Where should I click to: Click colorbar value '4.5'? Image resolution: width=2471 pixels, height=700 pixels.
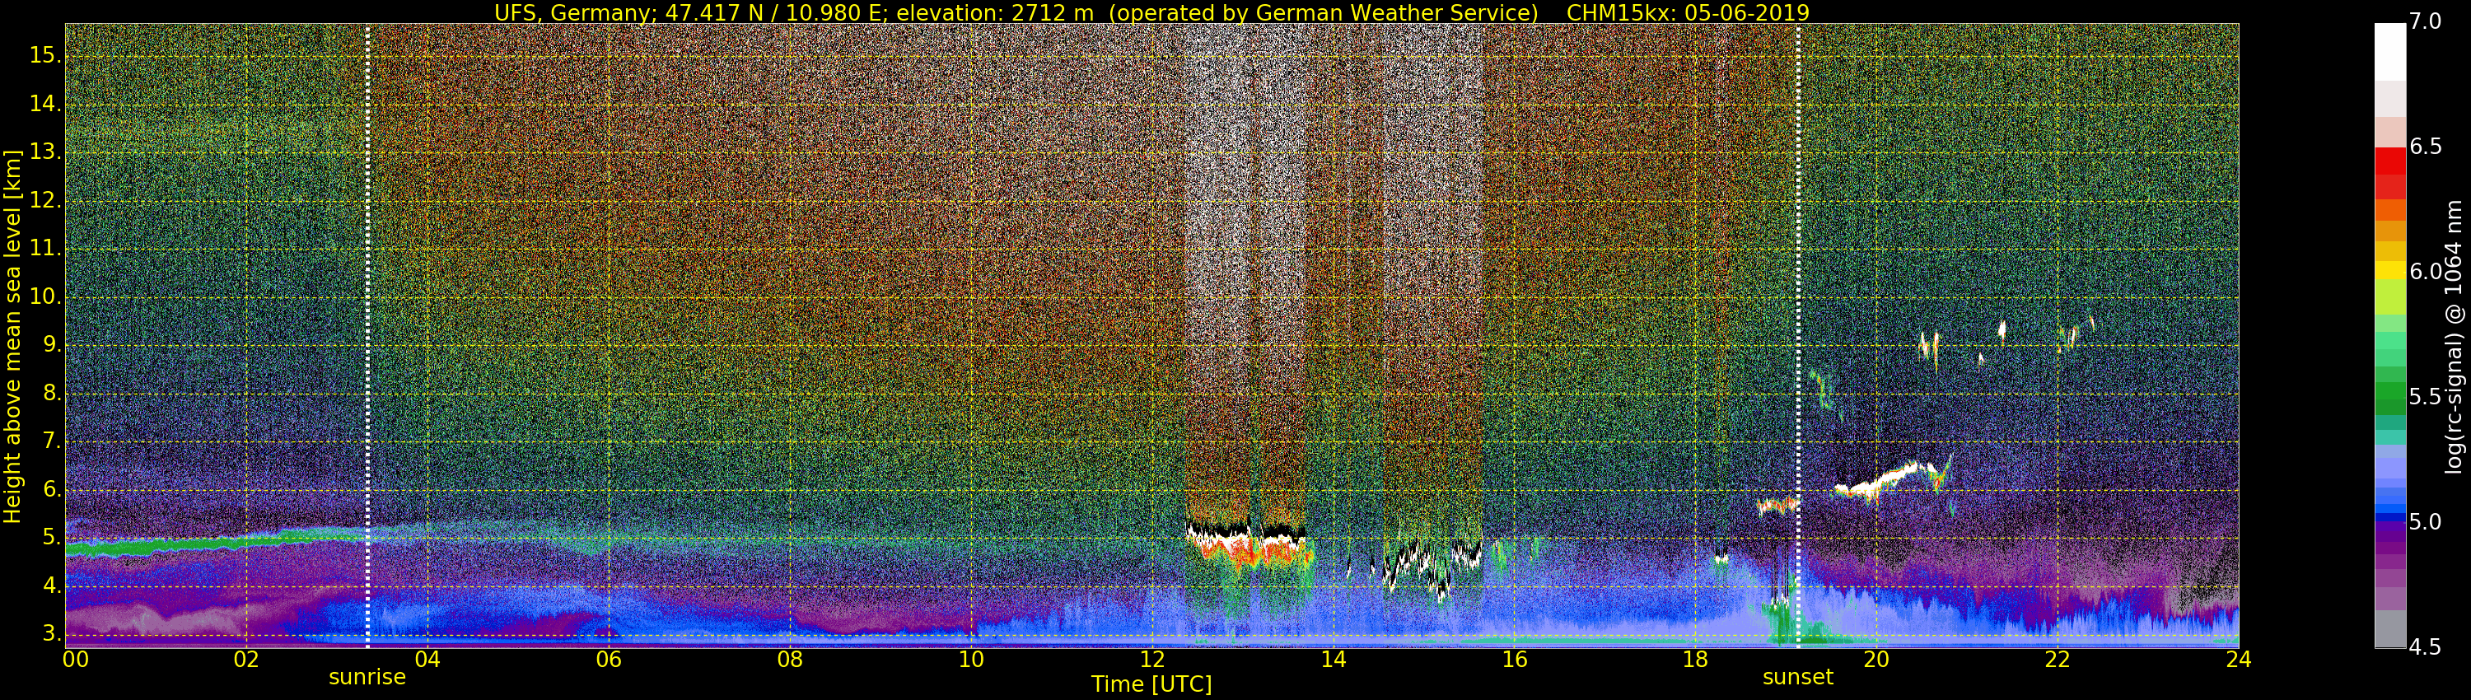pyautogui.click(x=2426, y=647)
